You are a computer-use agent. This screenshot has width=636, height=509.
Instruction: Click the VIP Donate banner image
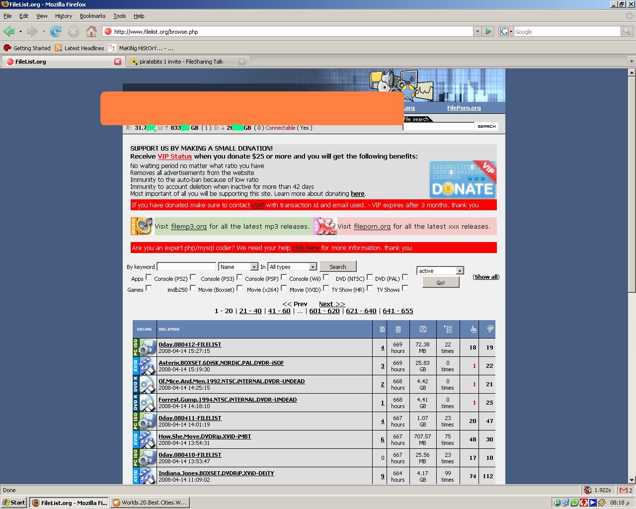point(463,179)
